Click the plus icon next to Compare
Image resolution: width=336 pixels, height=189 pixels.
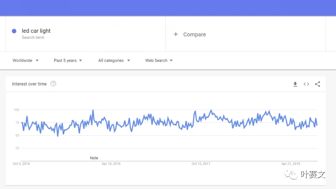[176, 34]
